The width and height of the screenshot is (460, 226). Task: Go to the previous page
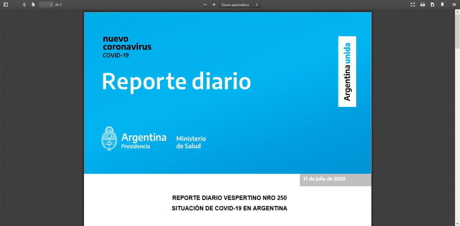(24, 4)
